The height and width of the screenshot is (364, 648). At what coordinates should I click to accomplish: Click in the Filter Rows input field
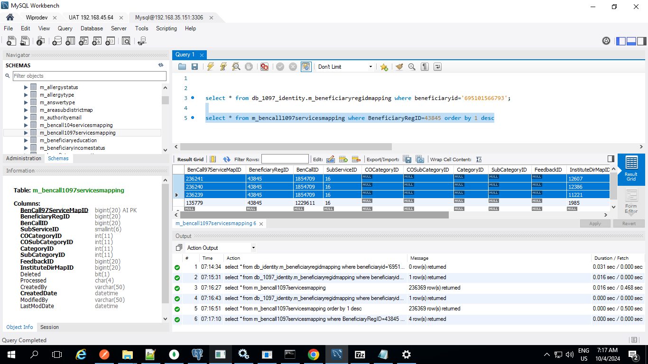click(285, 159)
